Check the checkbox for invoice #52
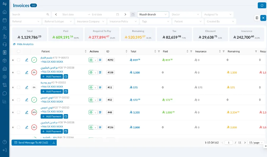Image resolution: width=267 pixels, height=157 pixels. tap(19, 100)
